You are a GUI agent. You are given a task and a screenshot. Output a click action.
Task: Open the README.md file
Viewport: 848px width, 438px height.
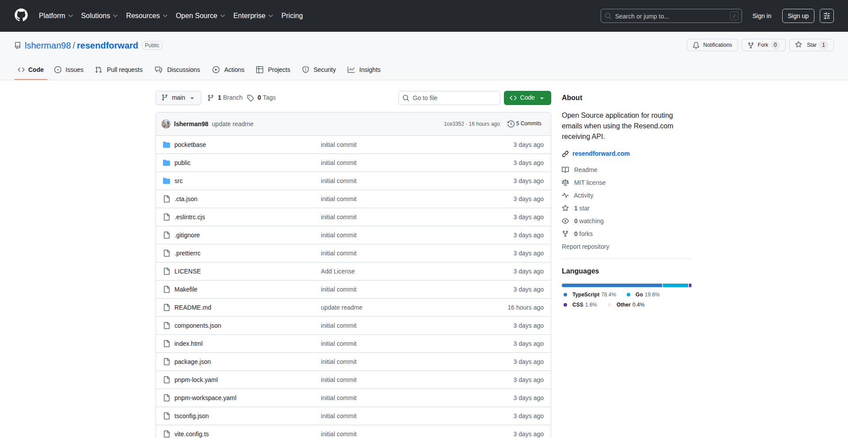point(193,307)
